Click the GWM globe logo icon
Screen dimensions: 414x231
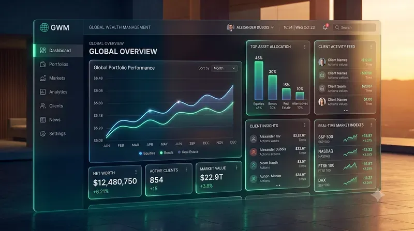(x=44, y=27)
